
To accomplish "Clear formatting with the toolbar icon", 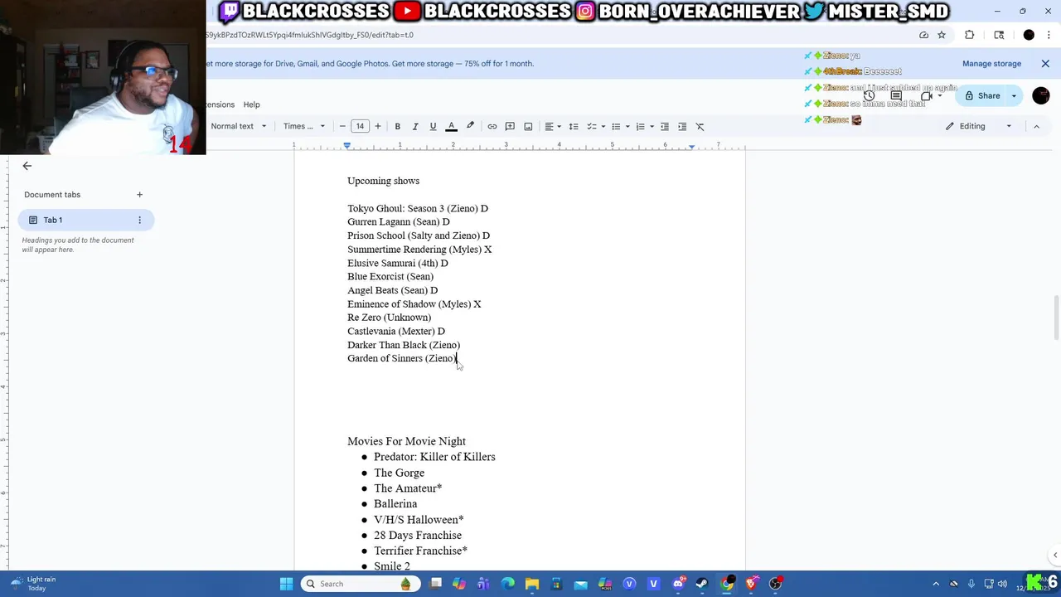I will [700, 126].
